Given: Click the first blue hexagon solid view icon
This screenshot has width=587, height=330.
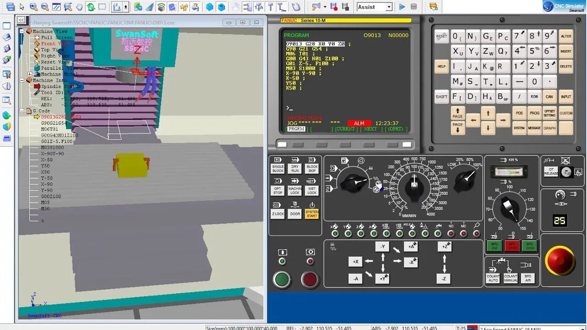Looking at the screenshot, I should (x=210, y=7).
